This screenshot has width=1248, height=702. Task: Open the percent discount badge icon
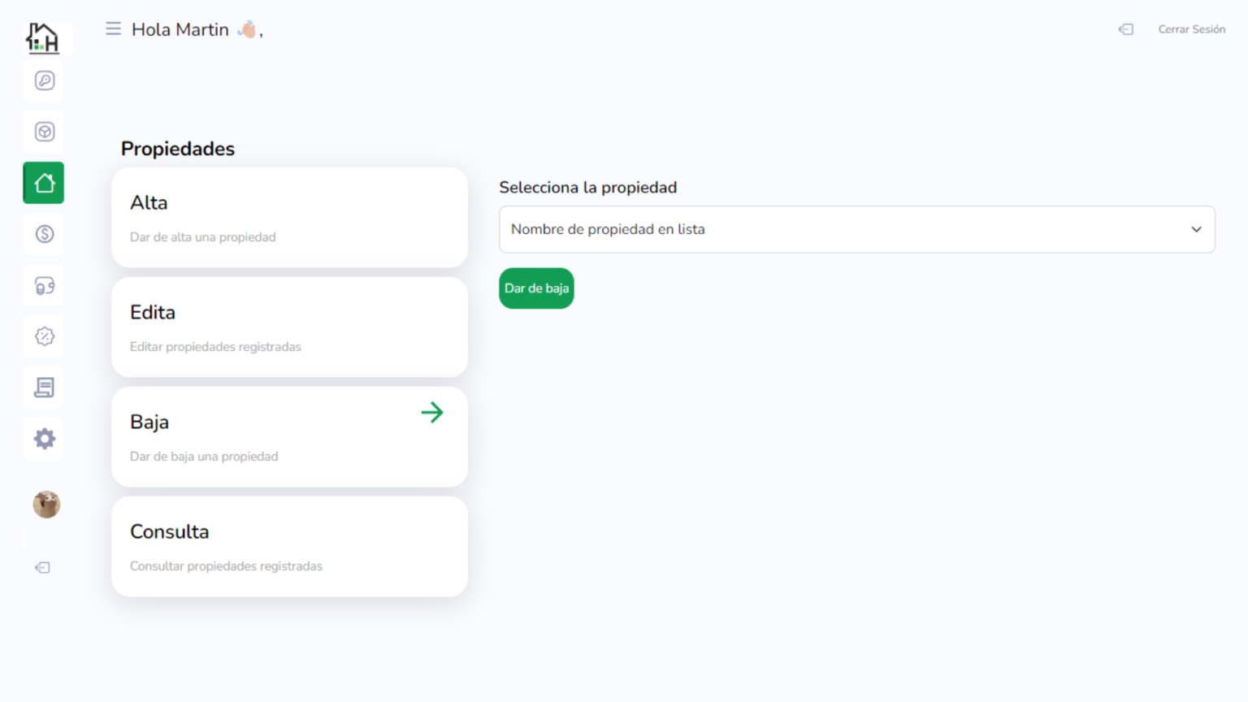click(x=45, y=336)
